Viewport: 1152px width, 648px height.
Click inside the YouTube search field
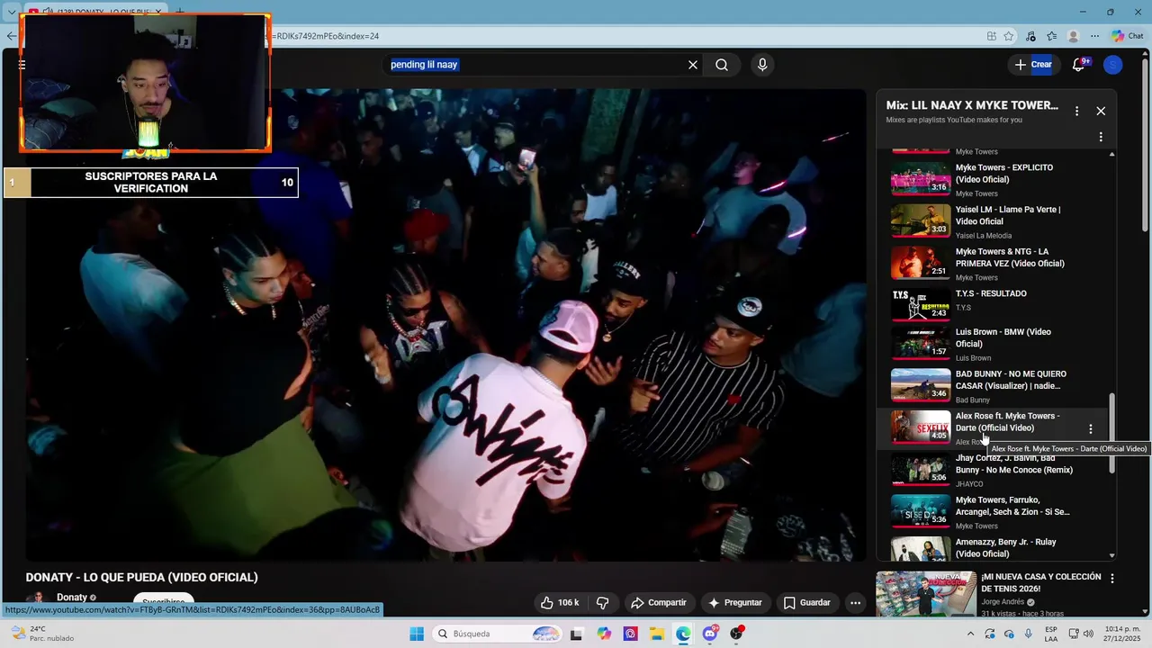[535, 65]
